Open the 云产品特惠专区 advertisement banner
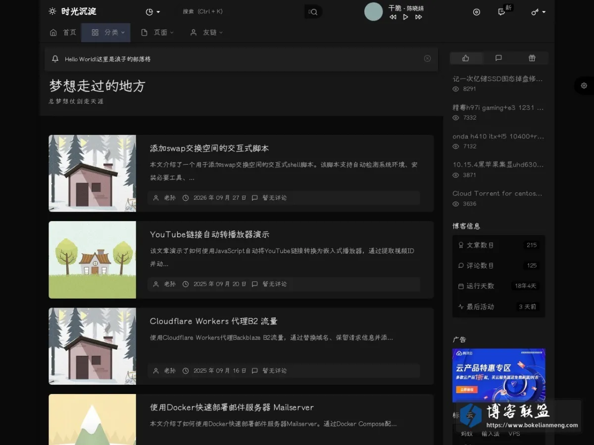The height and width of the screenshot is (445, 594). point(498,375)
